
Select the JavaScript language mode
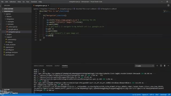click(163, 95)
